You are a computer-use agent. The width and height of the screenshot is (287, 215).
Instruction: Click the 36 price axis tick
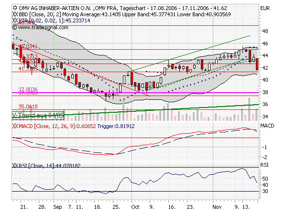click(265, 104)
